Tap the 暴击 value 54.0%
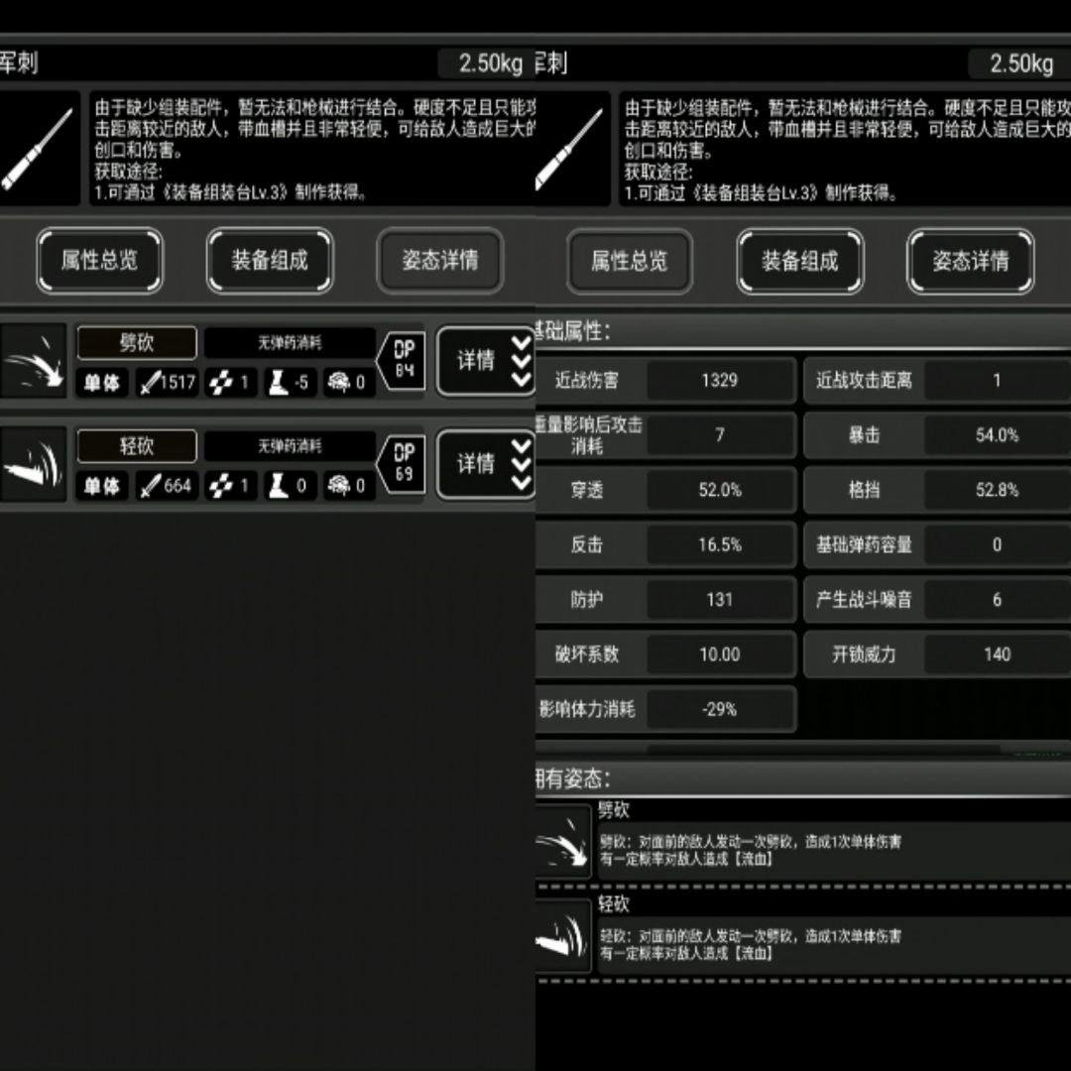The width and height of the screenshot is (1071, 1071). pyautogui.click(x=997, y=435)
